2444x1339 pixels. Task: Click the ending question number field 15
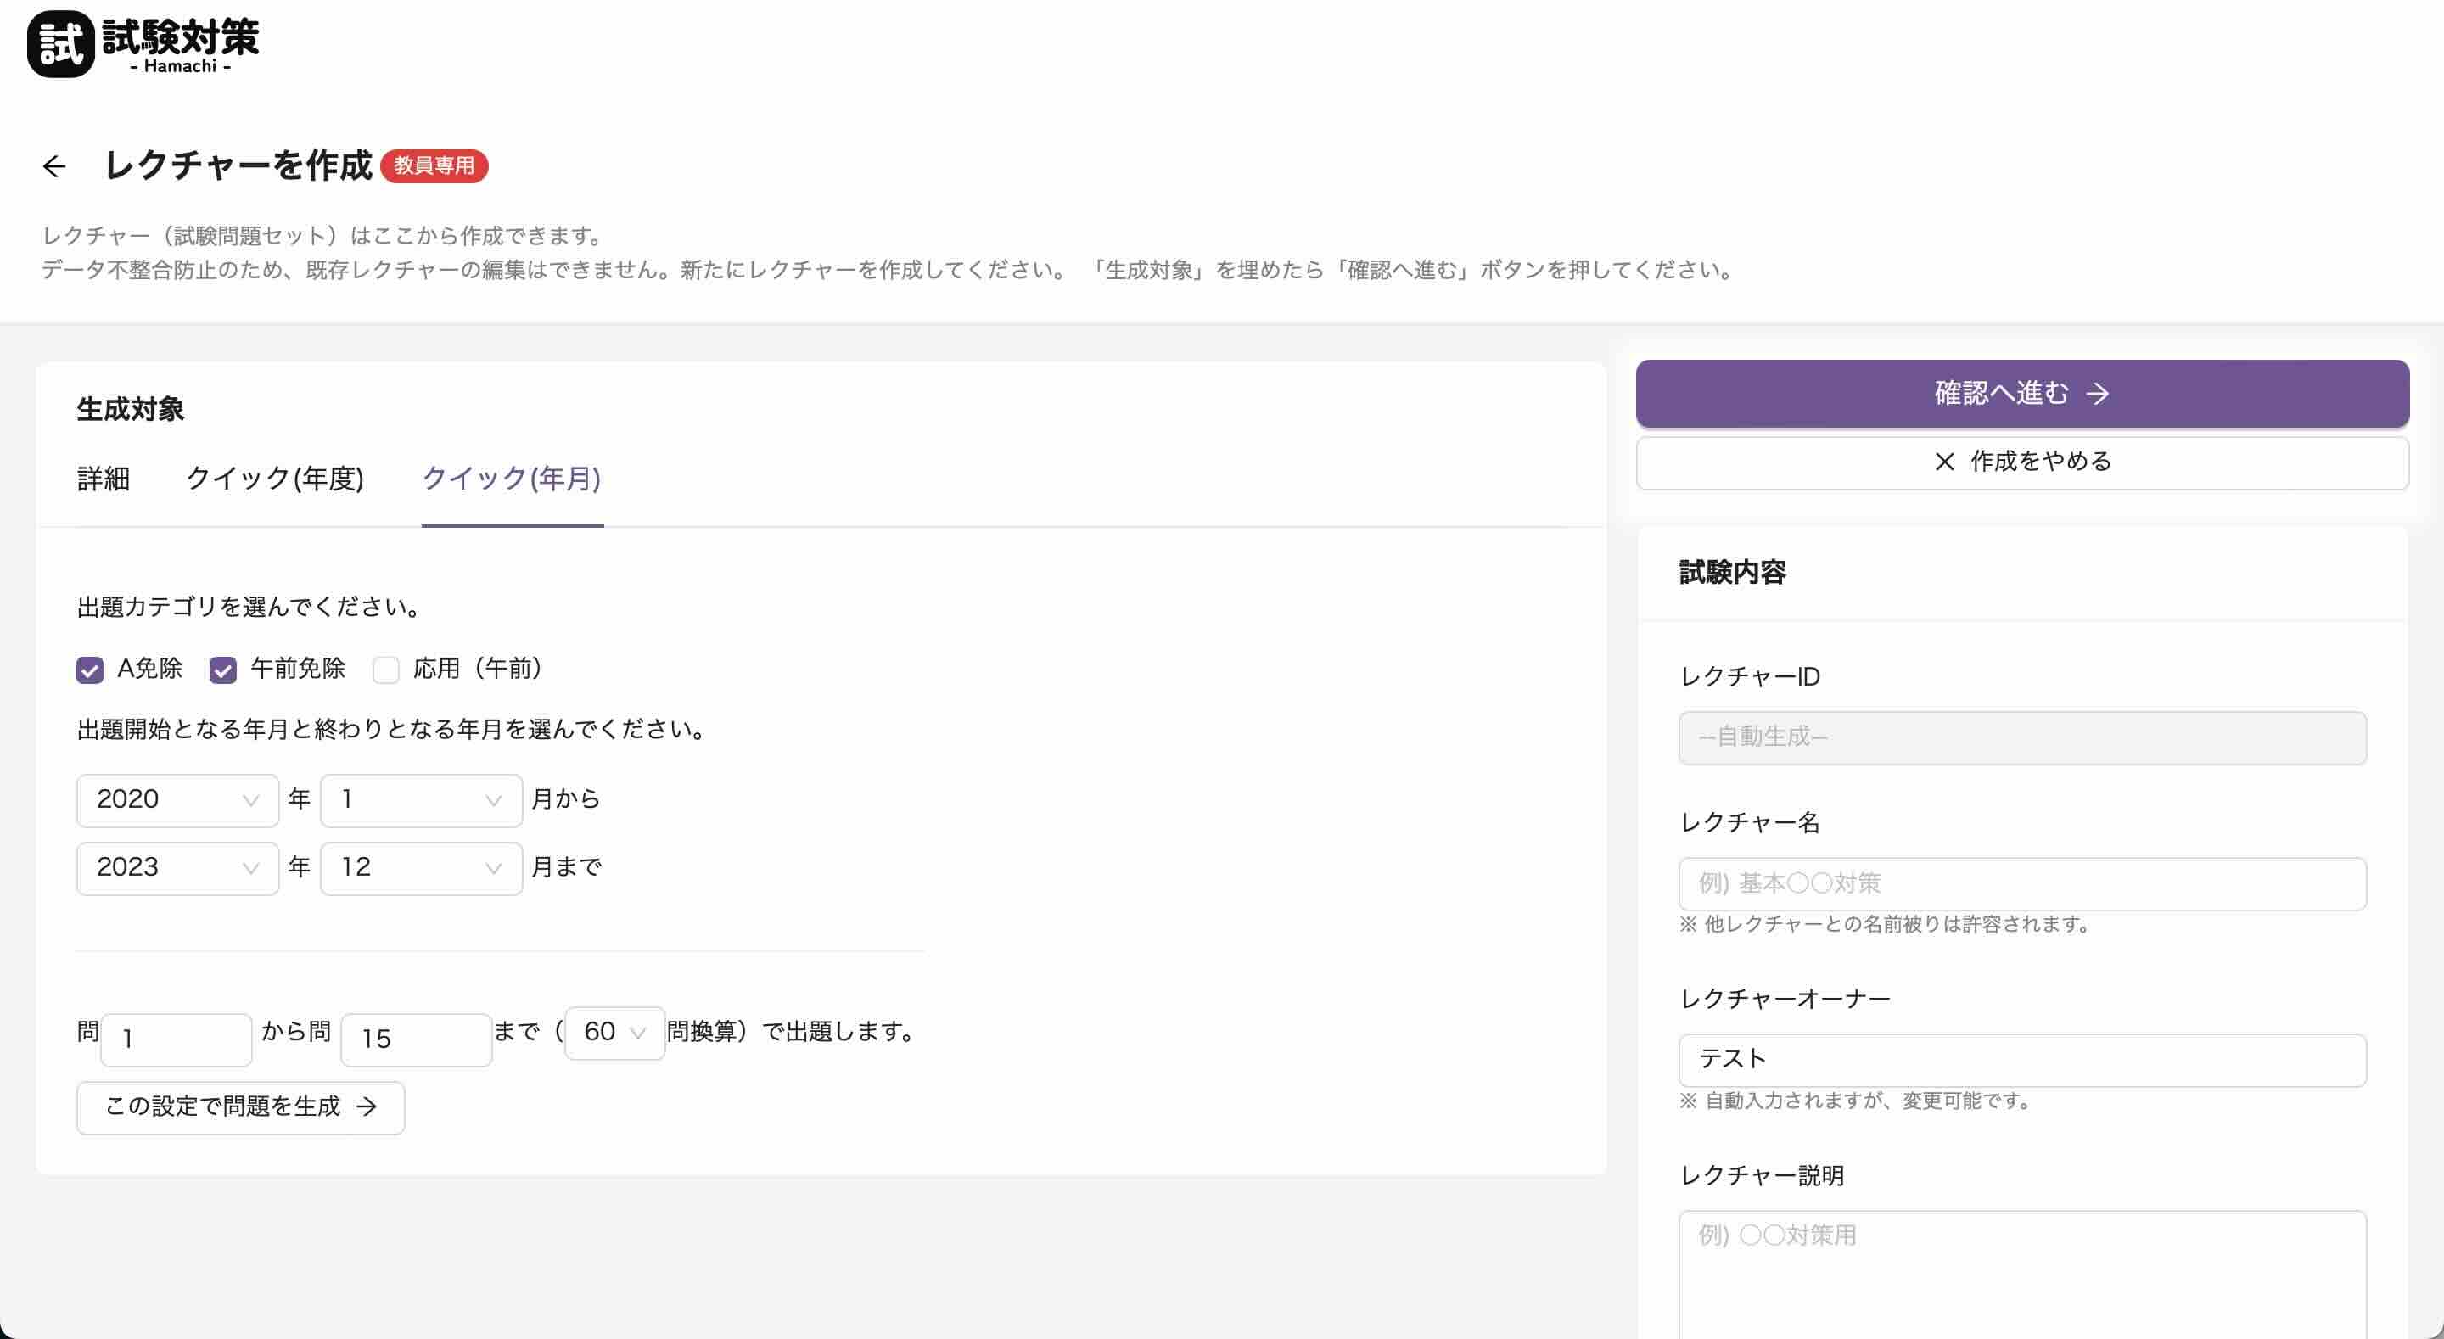point(416,1039)
